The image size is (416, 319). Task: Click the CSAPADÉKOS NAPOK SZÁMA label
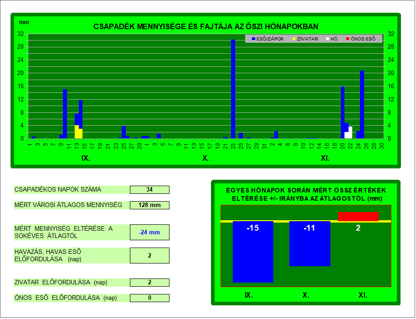(58, 190)
